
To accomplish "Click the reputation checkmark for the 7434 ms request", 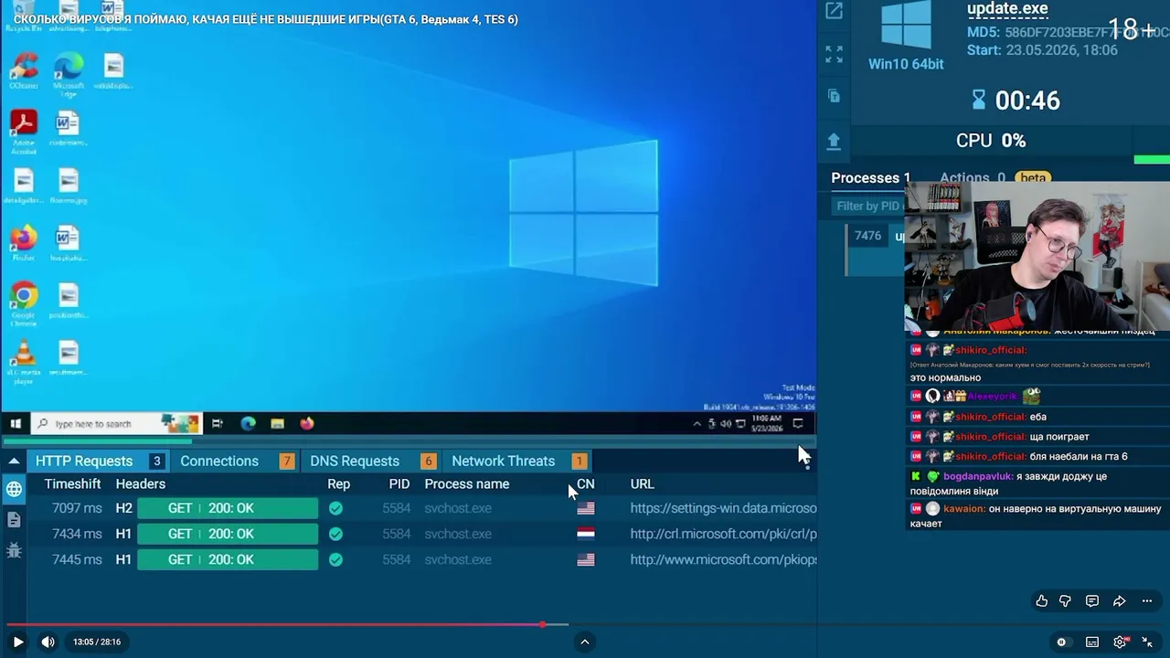I will point(335,534).
